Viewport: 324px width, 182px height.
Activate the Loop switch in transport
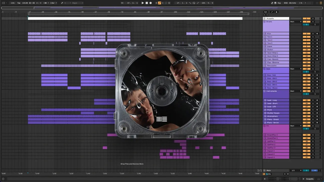click(194, 3)
